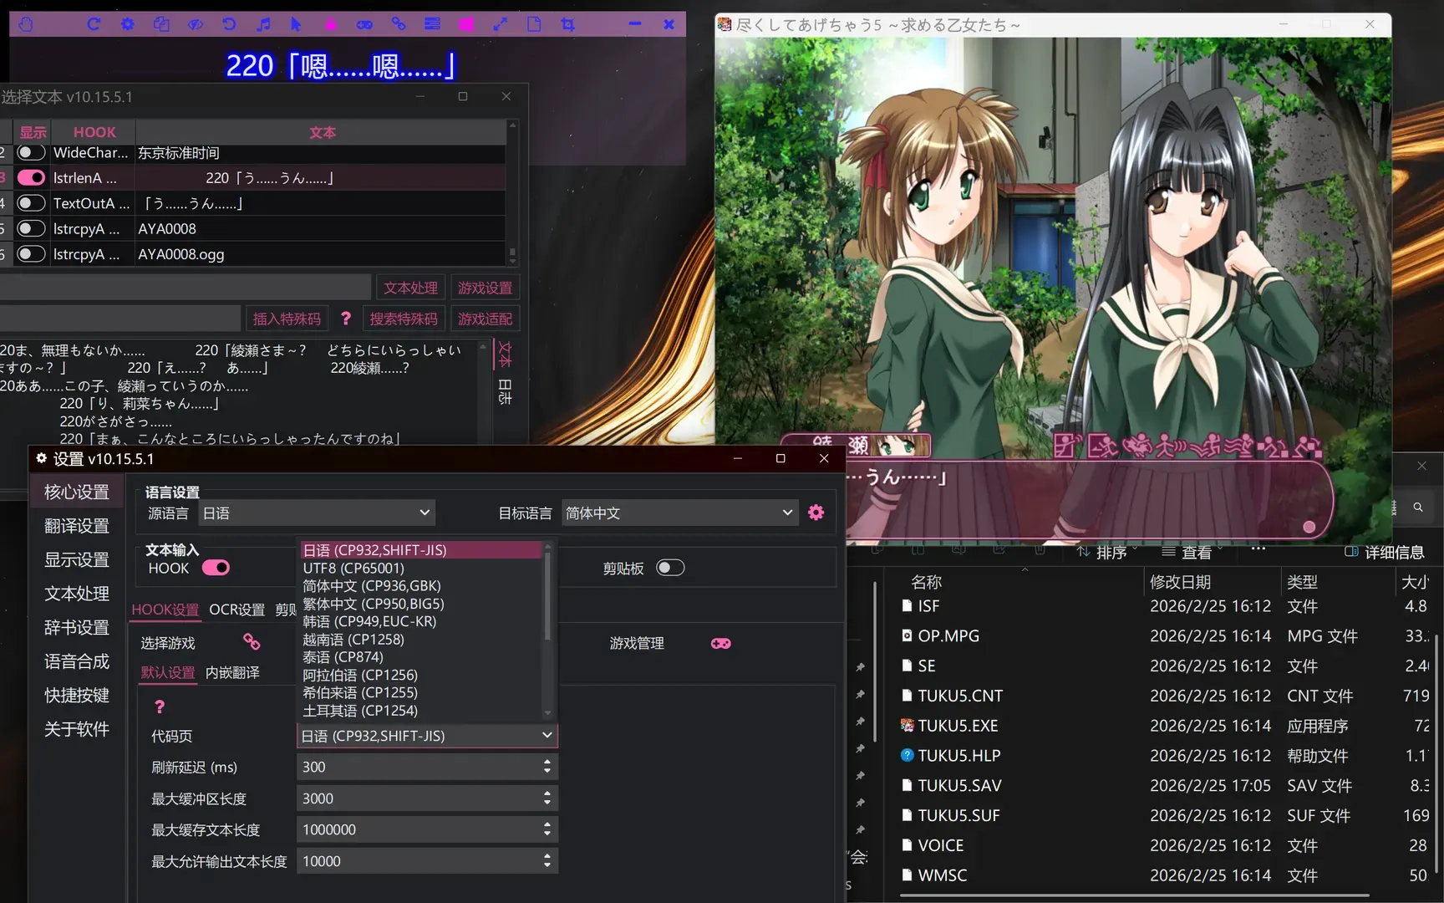This screenshot has height=903, width=1444.
Task: Choose 韩语 (CP949,EUC-KR) code page option
Action: point(420,621)
